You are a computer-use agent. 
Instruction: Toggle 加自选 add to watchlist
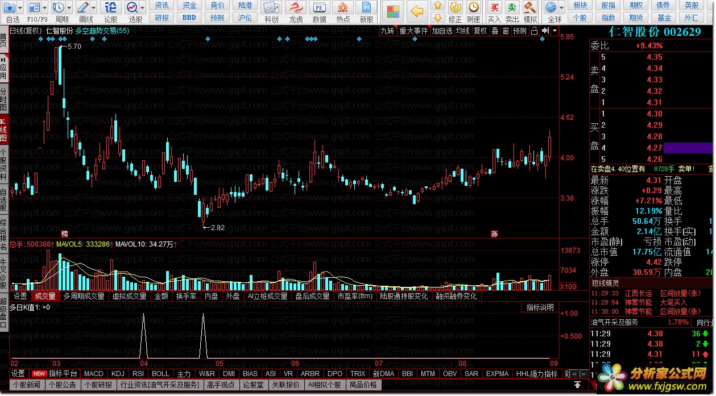pos(442,31)
